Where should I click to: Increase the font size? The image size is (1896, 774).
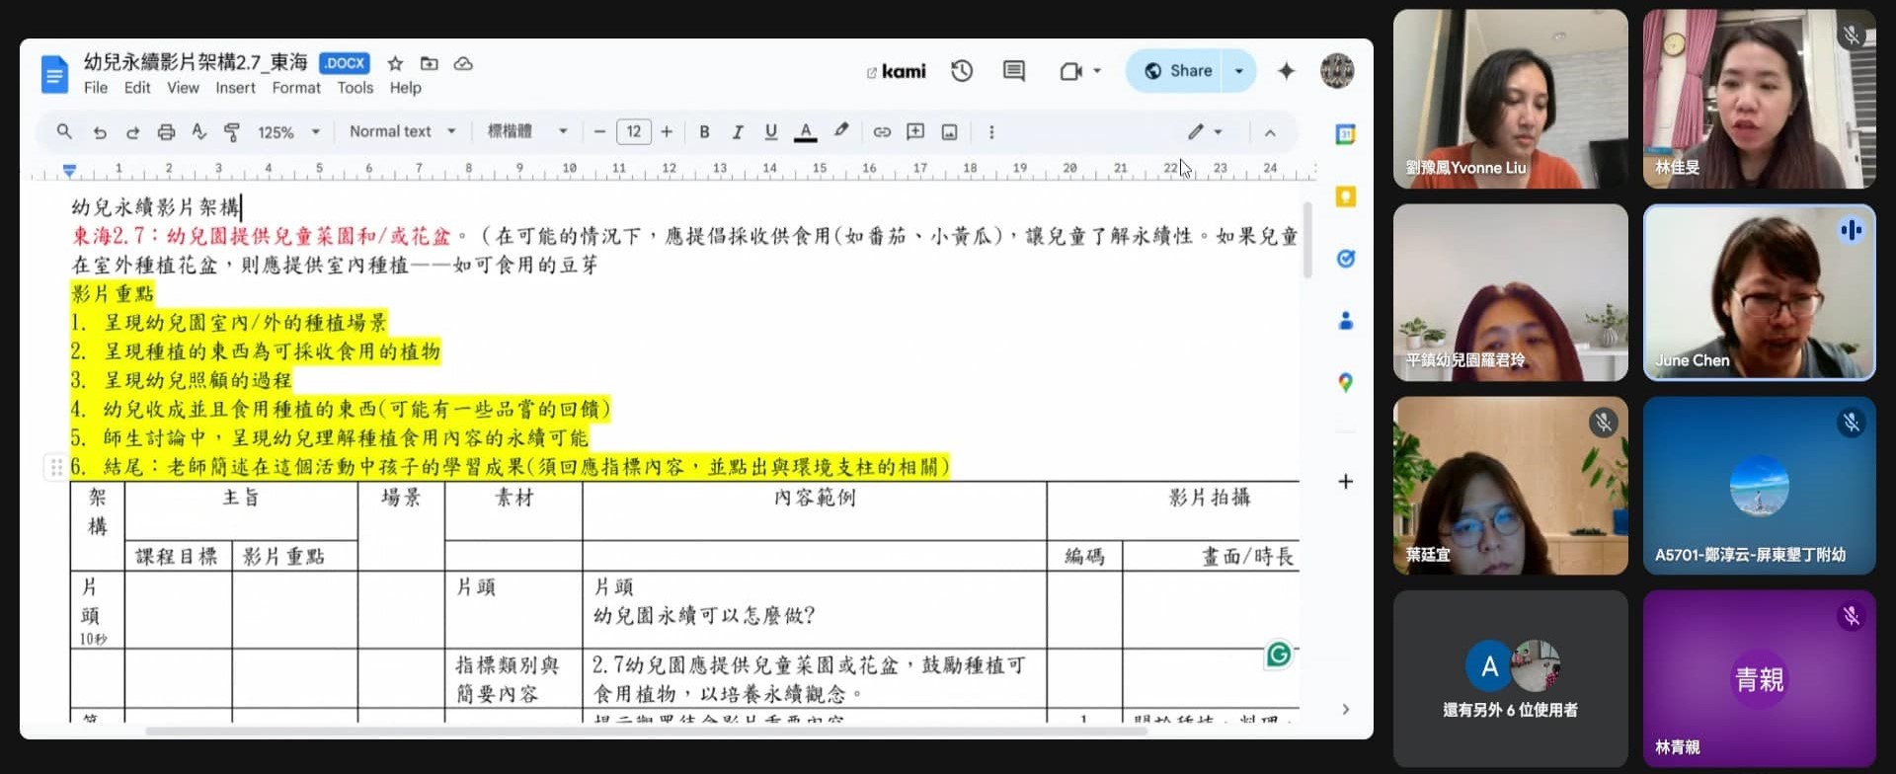(x=667, y=131)
